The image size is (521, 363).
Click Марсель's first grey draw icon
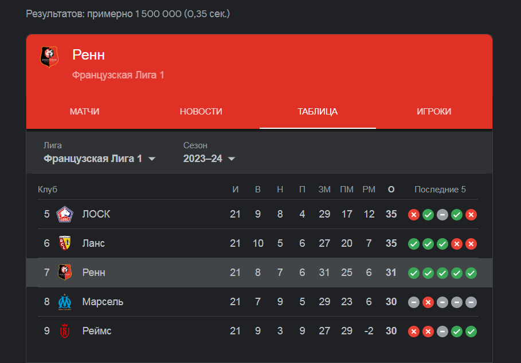coord(414,302)
